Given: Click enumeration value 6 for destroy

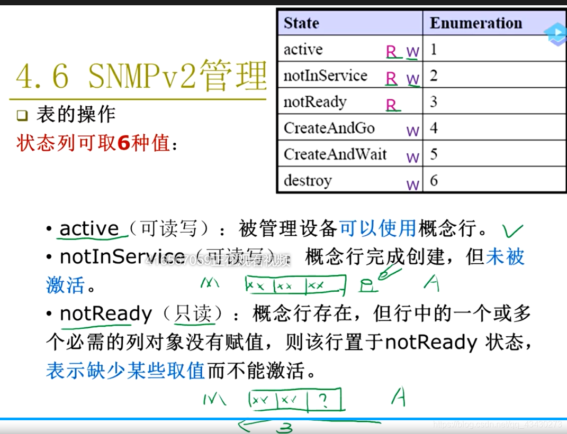Looking at the screenshot, I should (494, 180).
